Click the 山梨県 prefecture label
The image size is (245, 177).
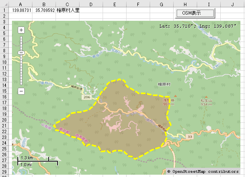(x=46, y=127)
